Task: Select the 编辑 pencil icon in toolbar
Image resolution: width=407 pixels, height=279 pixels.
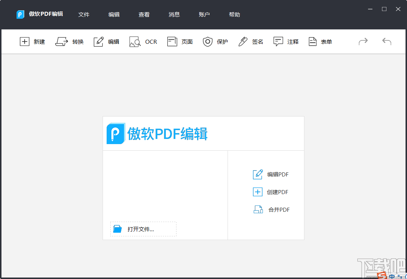Action: click(x=99, y=42)
